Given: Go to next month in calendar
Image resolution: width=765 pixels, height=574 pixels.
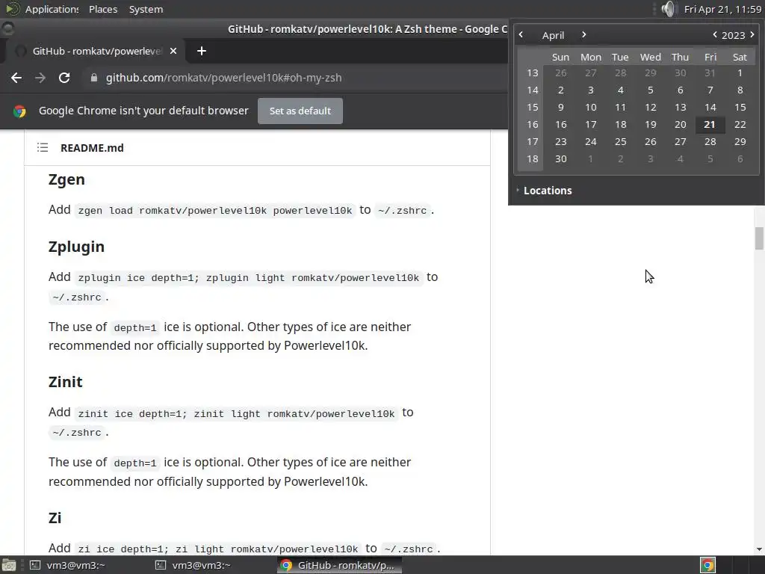Looking at the screenshot, I should click(583, 34).
